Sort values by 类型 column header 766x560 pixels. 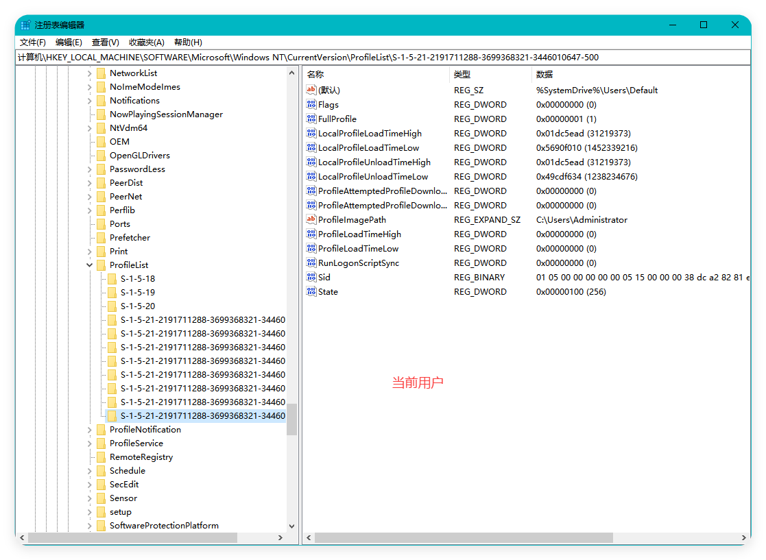[x=490, y=74]
